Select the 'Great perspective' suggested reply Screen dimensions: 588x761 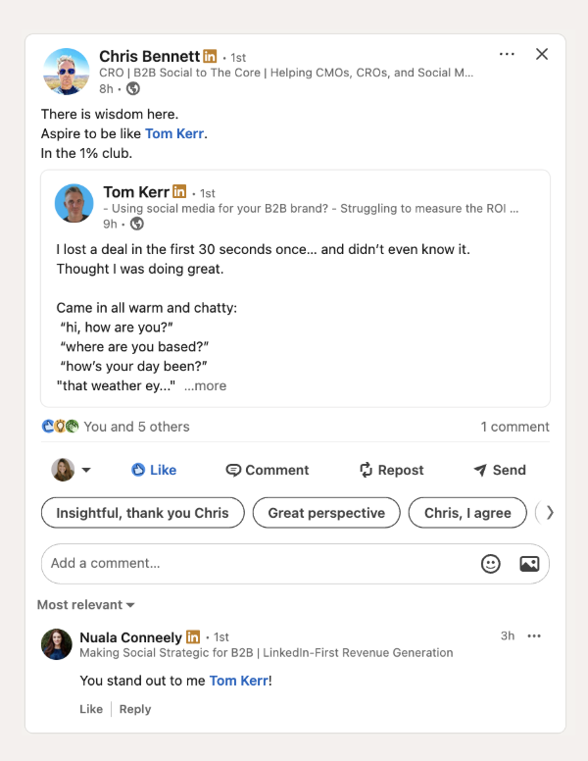(326, 513)
